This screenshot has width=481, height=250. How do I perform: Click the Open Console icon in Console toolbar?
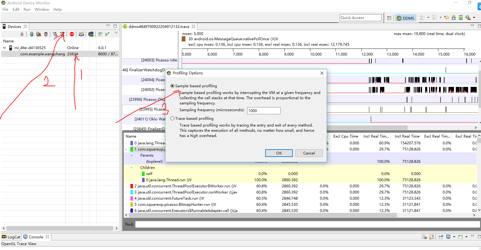point(460,237)
